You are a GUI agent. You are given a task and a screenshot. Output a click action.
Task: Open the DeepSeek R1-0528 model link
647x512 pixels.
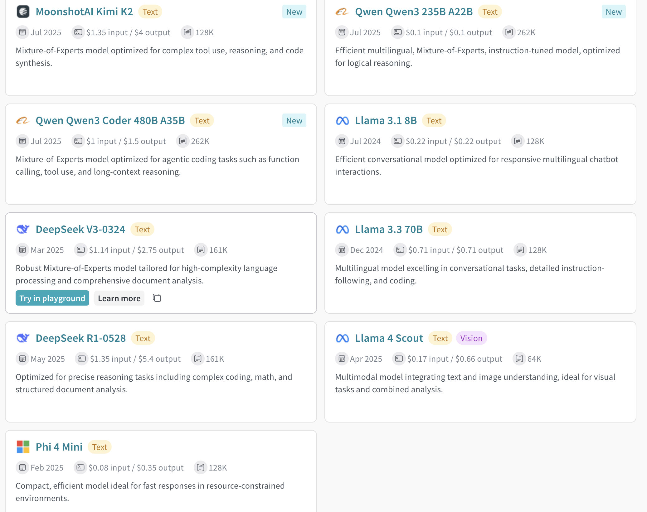(81, 338)
